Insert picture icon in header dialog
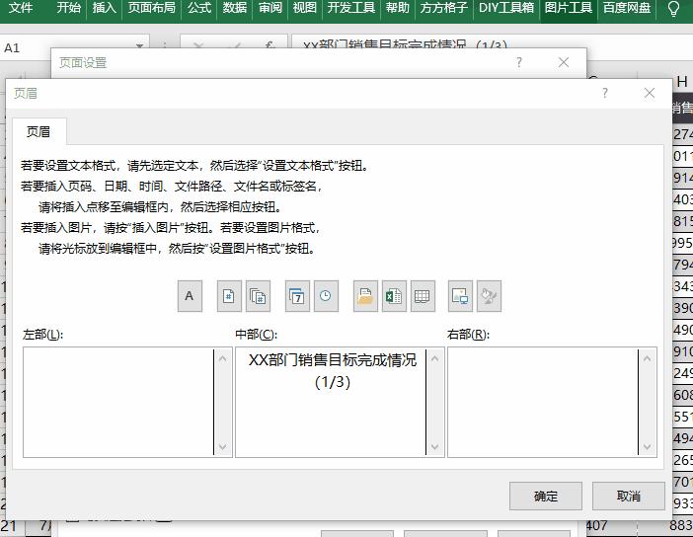 click(460, 296)
